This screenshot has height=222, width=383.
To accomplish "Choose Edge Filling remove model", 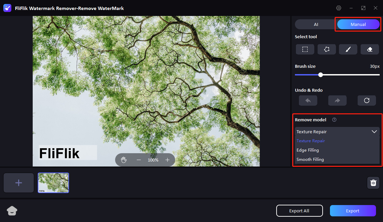I will [x=308, y=150].
